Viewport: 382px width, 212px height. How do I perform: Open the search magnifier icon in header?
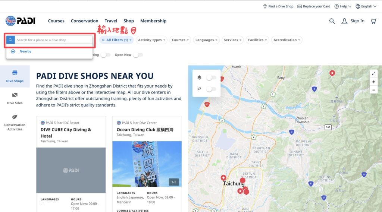point(332,21)
